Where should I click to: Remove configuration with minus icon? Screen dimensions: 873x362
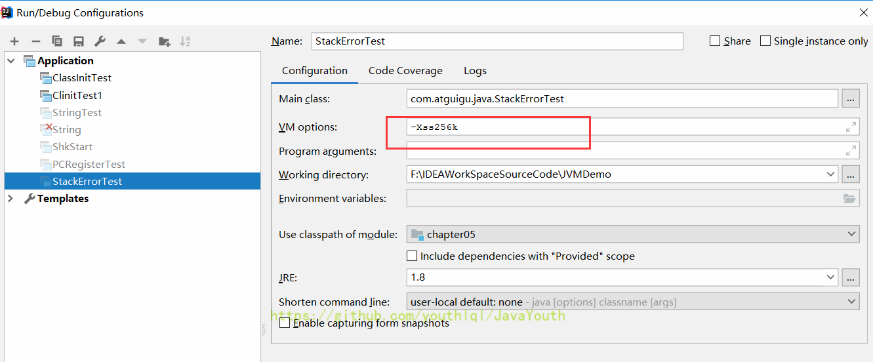point(36,41)
